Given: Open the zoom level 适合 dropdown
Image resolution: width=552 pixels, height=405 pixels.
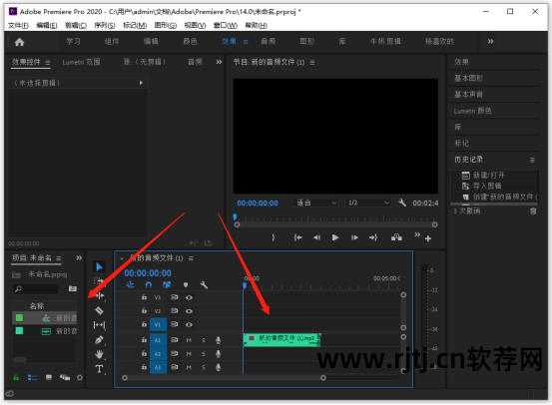Looking at the screenshot, I should [x=315, y=203].
